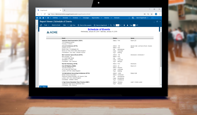Open the Accounts menu
197x115 pixels.
pos(65,18)
